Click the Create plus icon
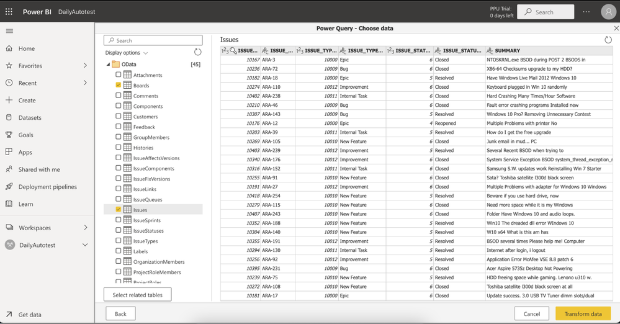This screenshot has height=324, width=620. tap(9, 100)
